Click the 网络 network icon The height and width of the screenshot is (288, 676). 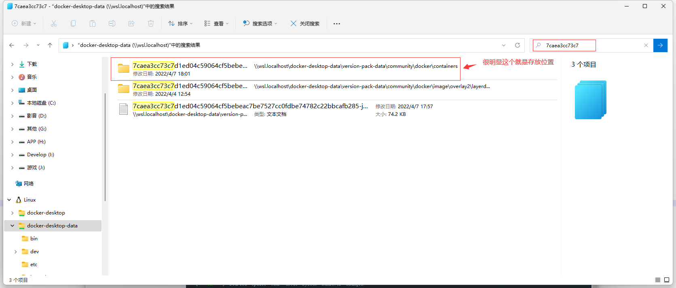(19, 183)
